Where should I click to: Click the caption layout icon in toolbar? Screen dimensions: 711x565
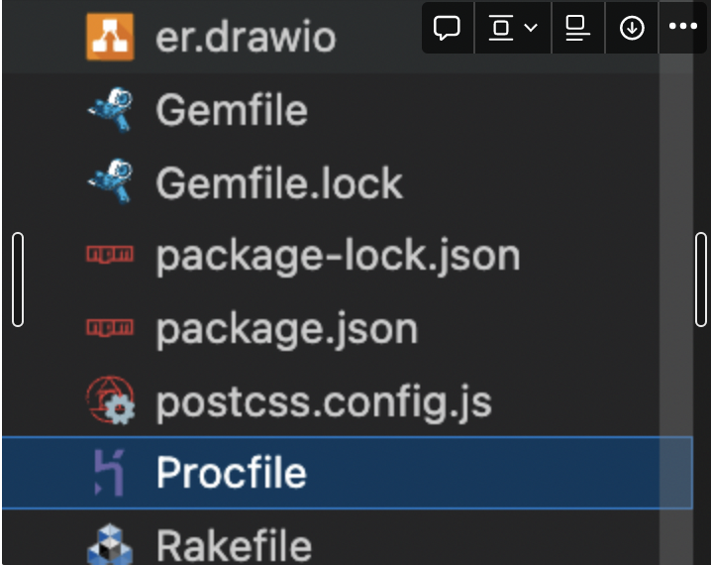tap(577, 28)
